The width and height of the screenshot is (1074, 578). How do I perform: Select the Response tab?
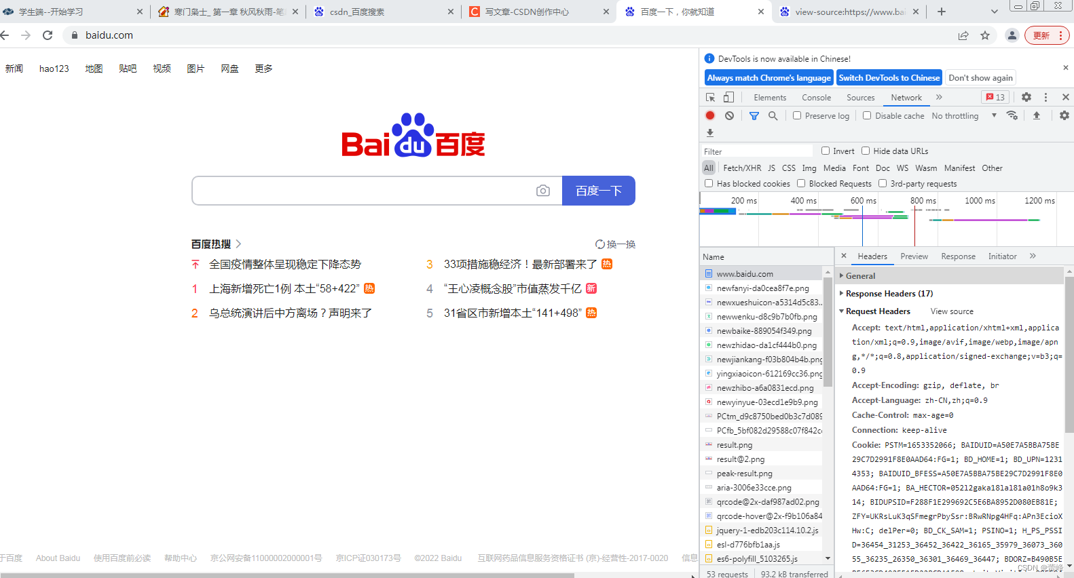pos(958,256)
